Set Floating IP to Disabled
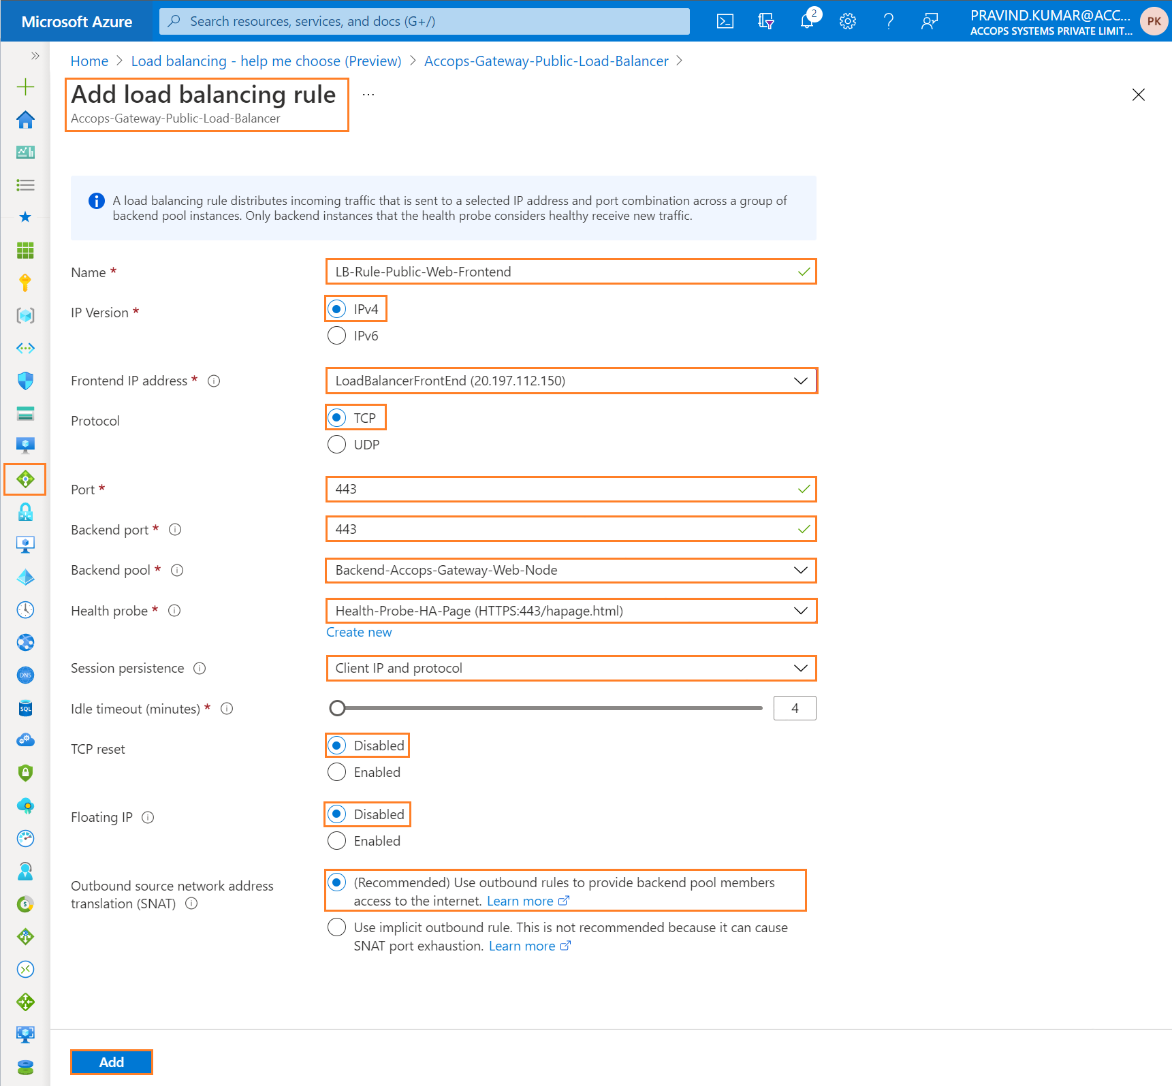The width and height of the screenshot is (1172, 1086). [x=337, y=814]
